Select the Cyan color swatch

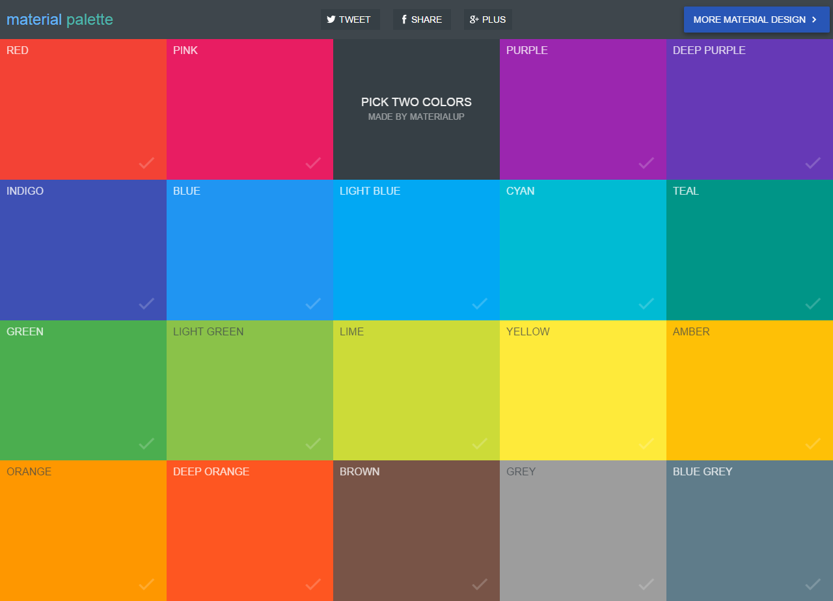point(582,249)
